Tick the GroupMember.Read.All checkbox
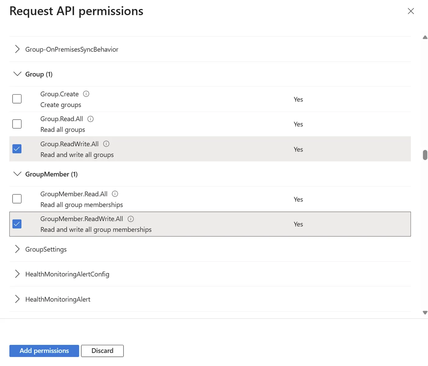Viewport: 428px width, 366px height. 17,199
